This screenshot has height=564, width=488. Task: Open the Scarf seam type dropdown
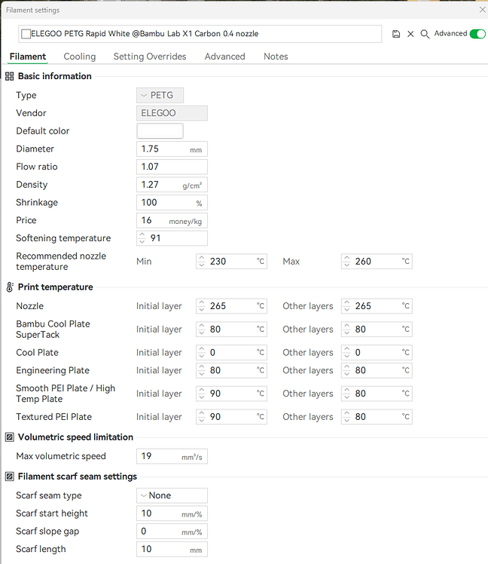pos(172,495)
